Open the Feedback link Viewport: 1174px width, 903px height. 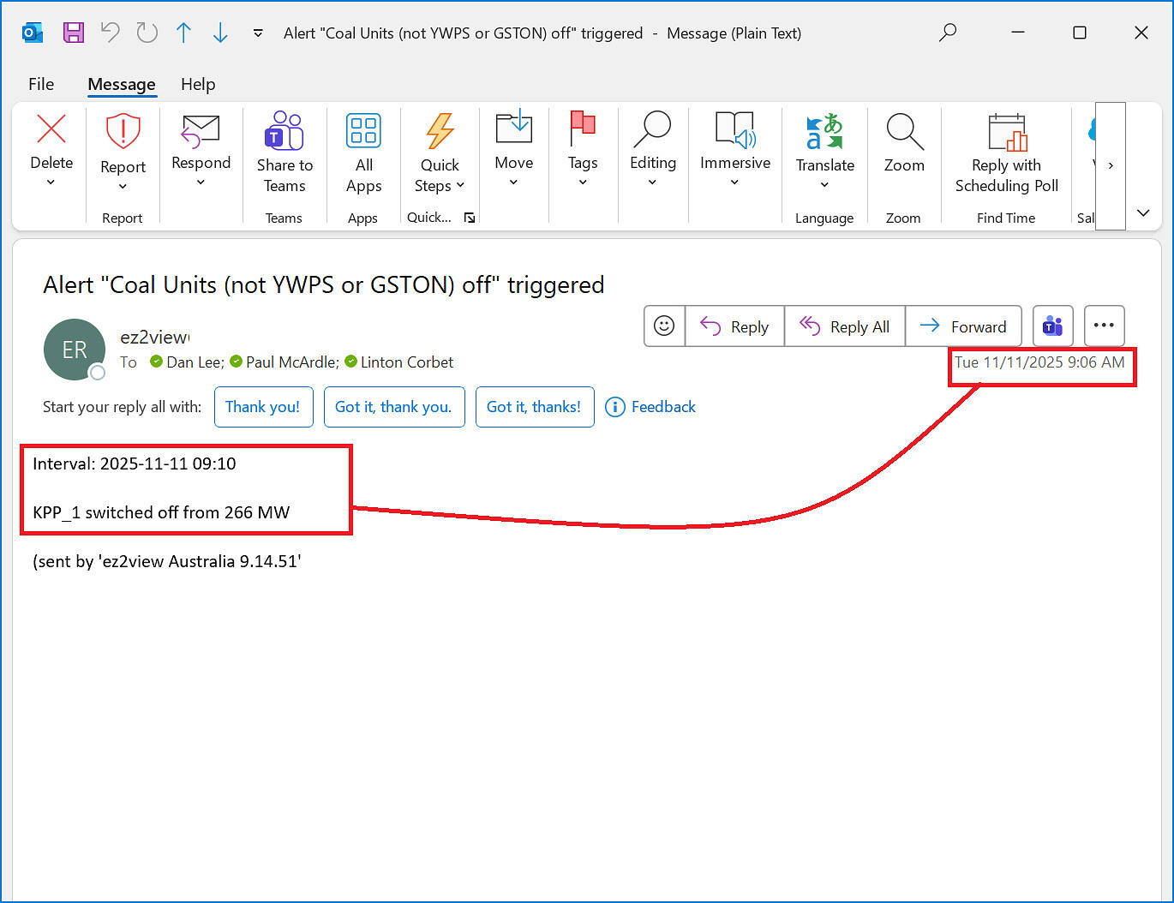point(651,407)
